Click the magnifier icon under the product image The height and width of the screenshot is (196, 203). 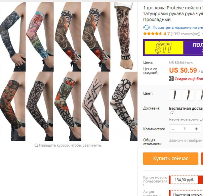coord(36,145)
